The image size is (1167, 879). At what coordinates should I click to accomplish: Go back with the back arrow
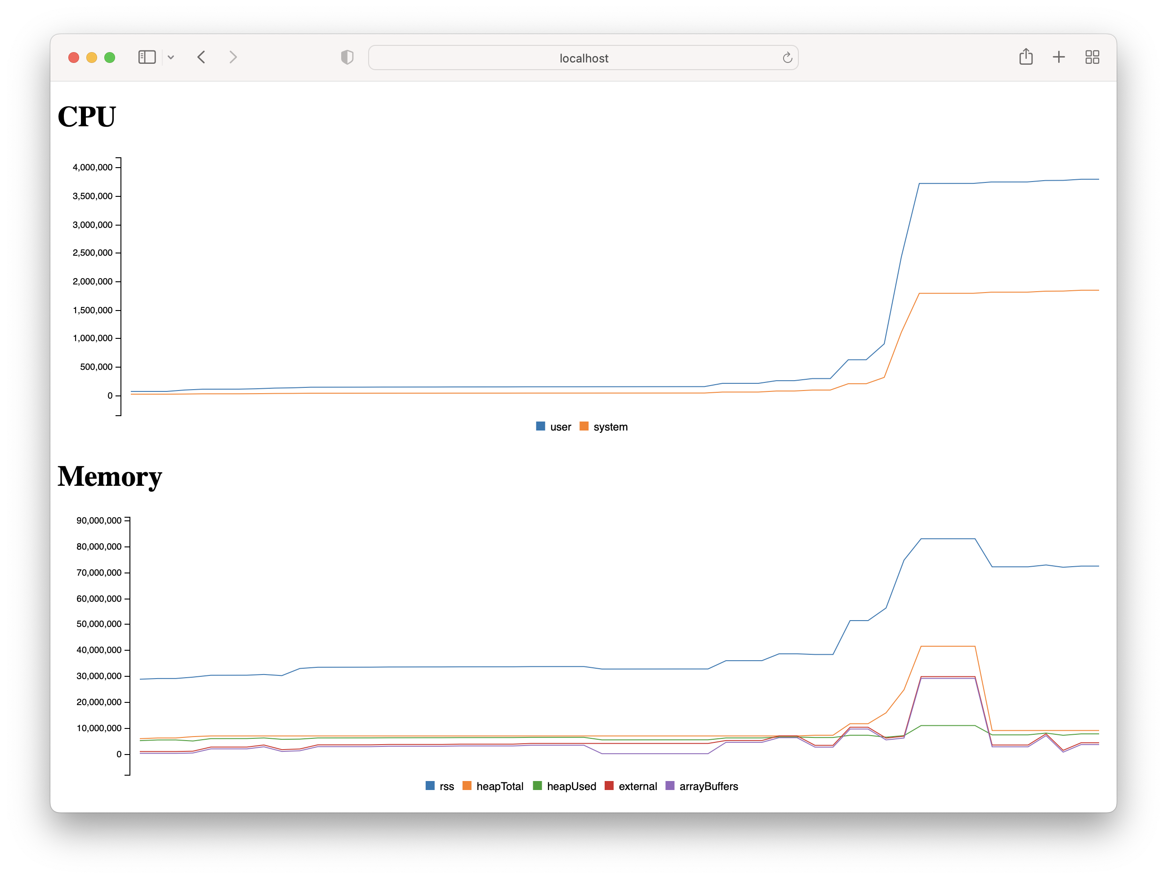point(201,57)
